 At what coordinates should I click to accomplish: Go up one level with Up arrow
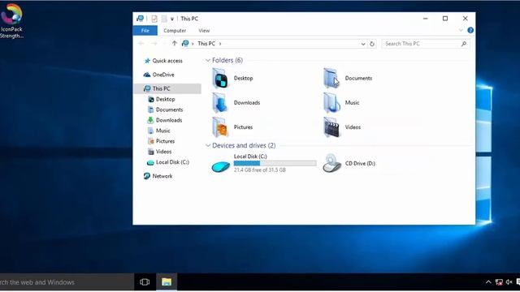tap(175, 43)
